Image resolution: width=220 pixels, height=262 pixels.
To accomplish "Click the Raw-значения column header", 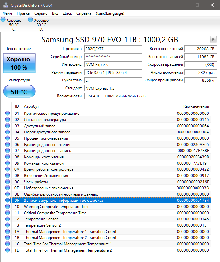I will [196, 106].
